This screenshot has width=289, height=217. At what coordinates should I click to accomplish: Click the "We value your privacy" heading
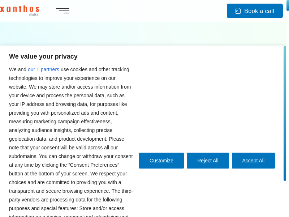pyautogui.click(x=43, y=56)
